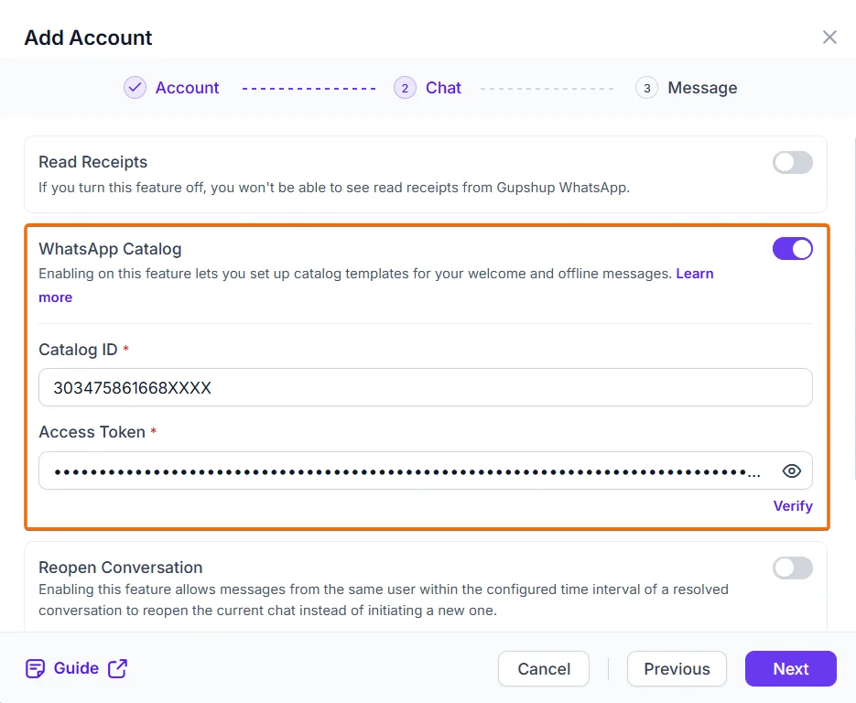Proceed with the Next button

(790, 668)
